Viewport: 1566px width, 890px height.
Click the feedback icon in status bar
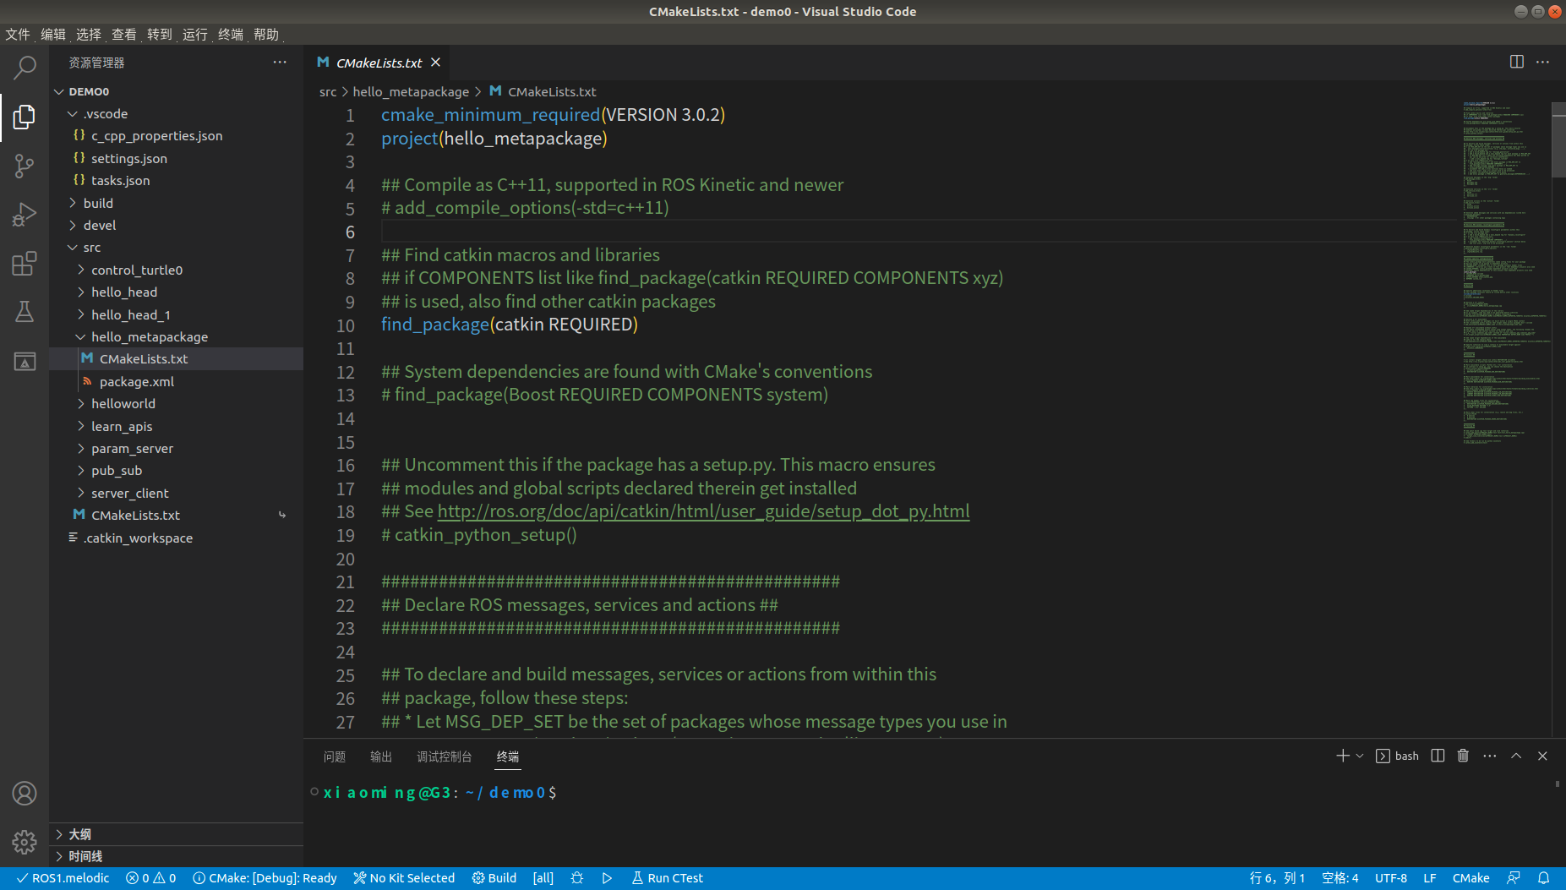click(x=1514, y=878)
